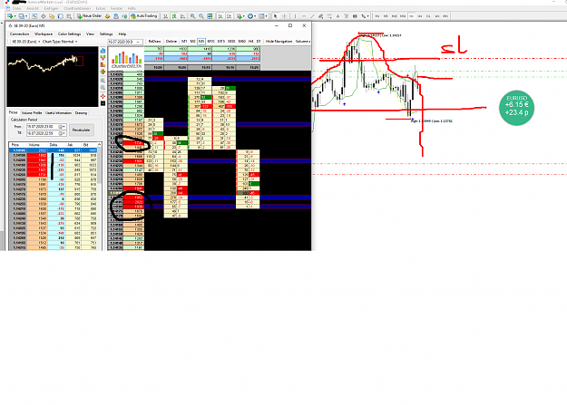Screen dimensions: 567x405
Task: Click ClusterDelta sidebar zoom-out magnifier
Action: (103, 88)
